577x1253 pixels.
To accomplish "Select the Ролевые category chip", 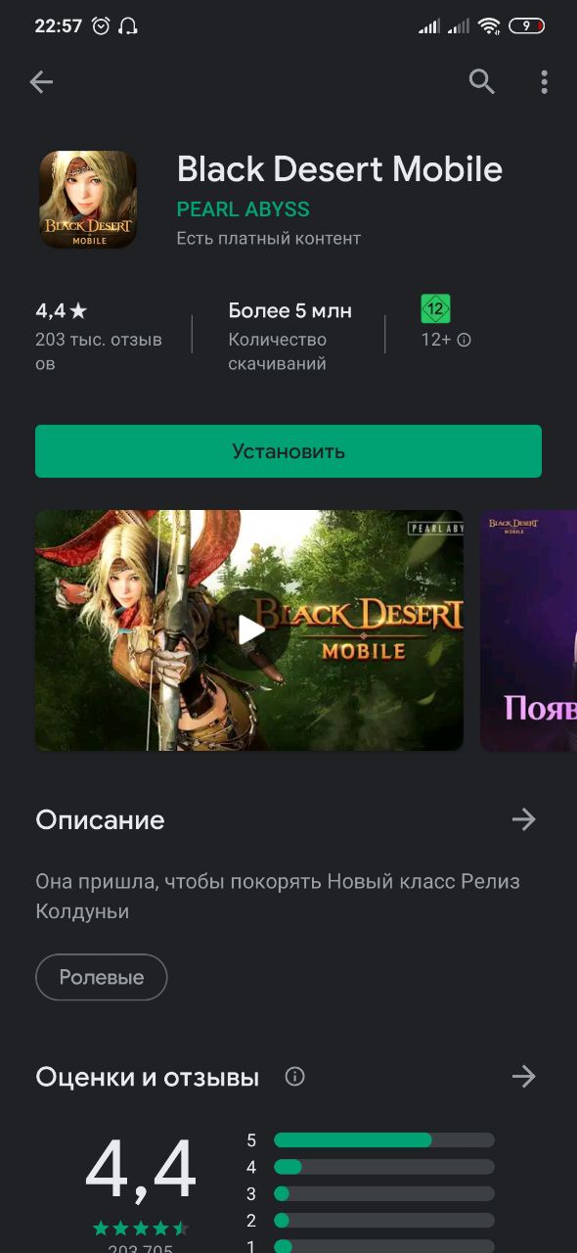I will click(x=102, y=977).
